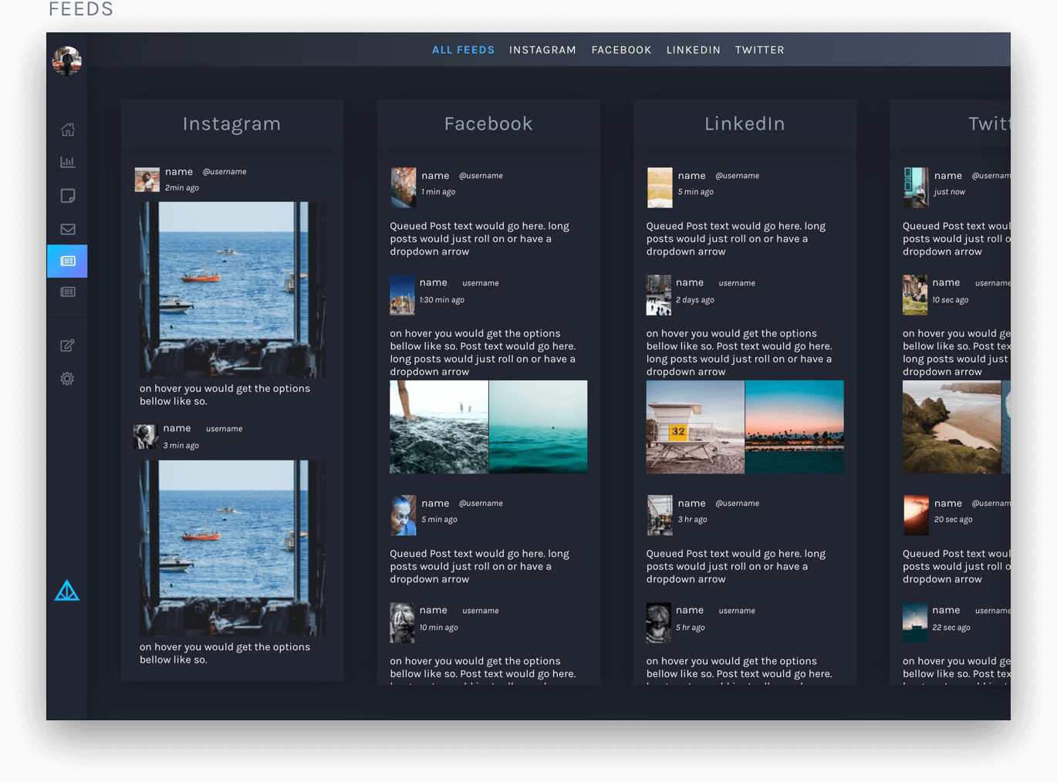Image resolution: width=1057 pixels, height=782 pixels.
Task: Open the bar chart analytics icon in sidebar
Action: (x=68, y=162)
